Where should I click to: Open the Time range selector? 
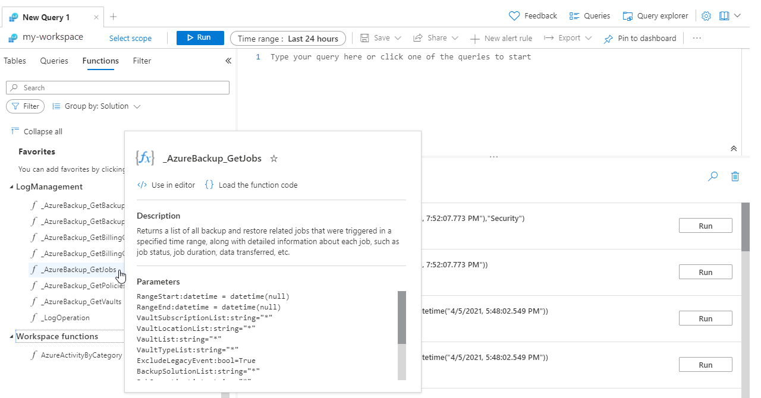(288, 39)
